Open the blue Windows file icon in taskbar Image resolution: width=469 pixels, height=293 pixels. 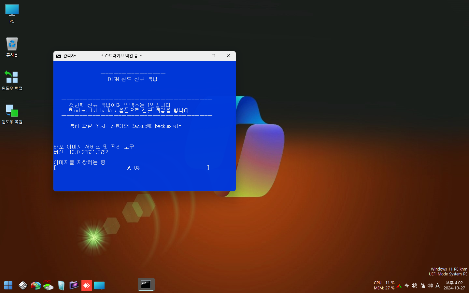click(61, 286)
